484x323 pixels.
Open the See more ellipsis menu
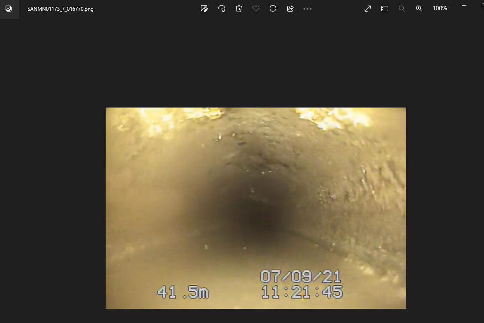307,9
